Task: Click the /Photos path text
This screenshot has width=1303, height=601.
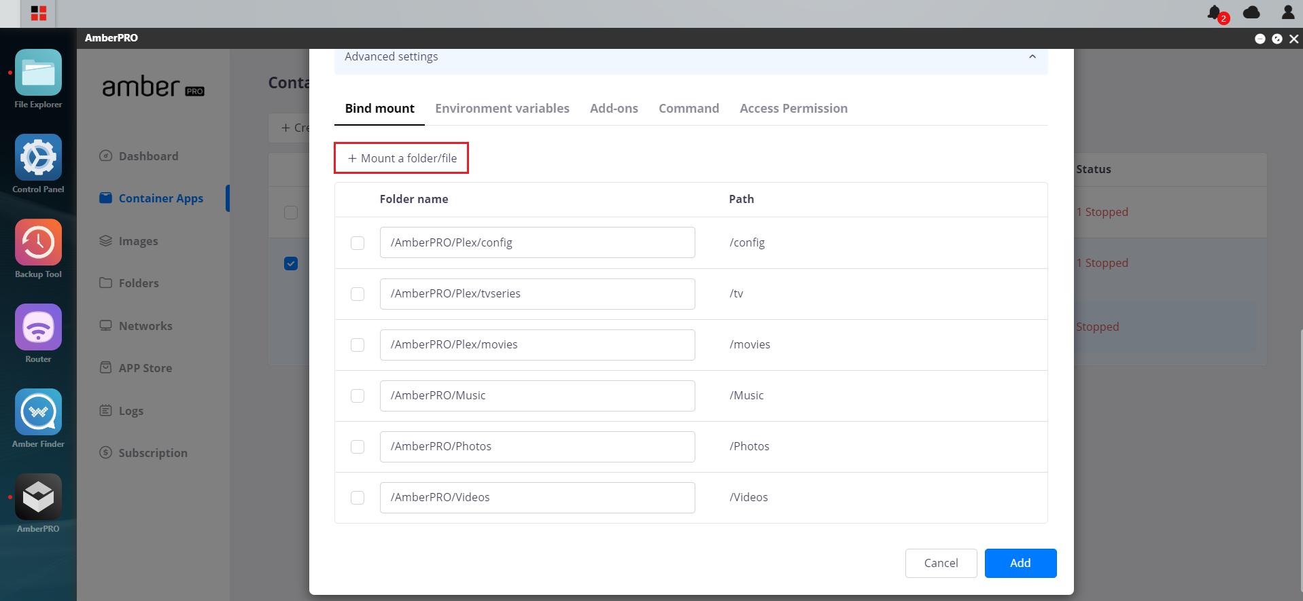Action: click(x=749, y=446)
